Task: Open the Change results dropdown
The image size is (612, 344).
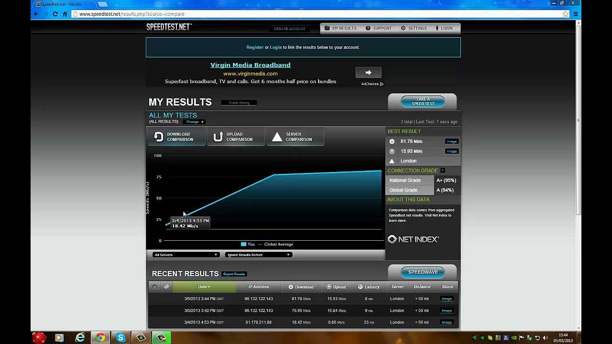Action: [x=195, y=122]
